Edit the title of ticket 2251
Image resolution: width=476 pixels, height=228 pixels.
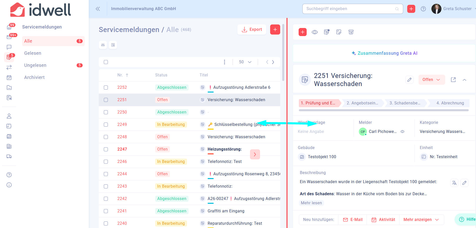(409, 80)
